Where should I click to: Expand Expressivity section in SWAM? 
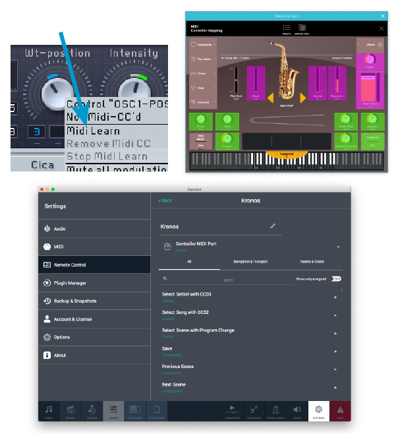(203, 45)
